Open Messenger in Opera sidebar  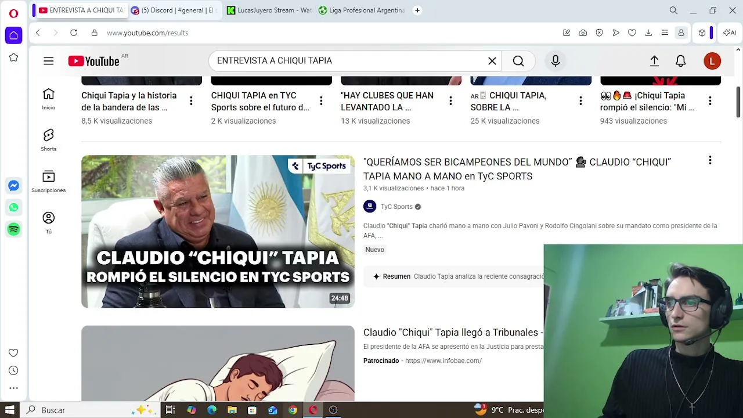point(14,186)
